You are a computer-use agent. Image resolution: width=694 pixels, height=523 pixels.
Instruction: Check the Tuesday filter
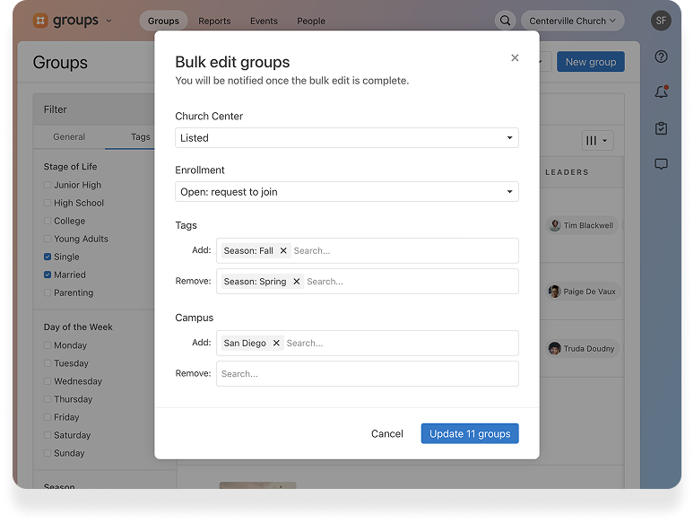coord(48,363)
